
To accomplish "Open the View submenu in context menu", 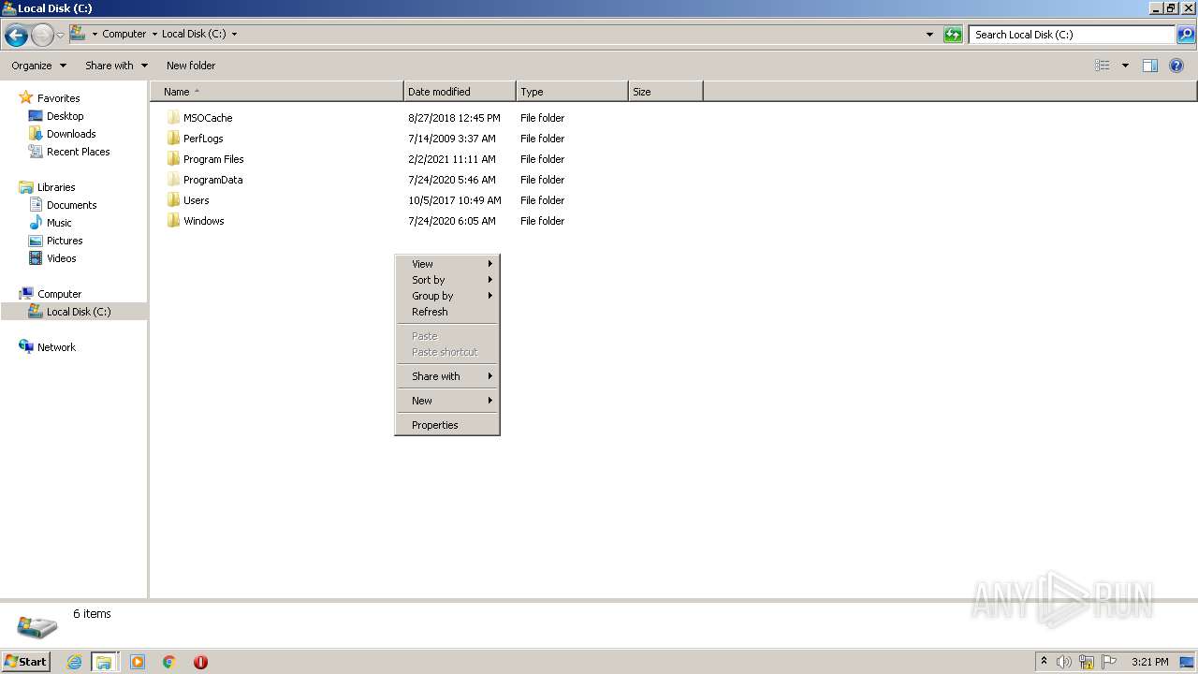I will [447, 264].
